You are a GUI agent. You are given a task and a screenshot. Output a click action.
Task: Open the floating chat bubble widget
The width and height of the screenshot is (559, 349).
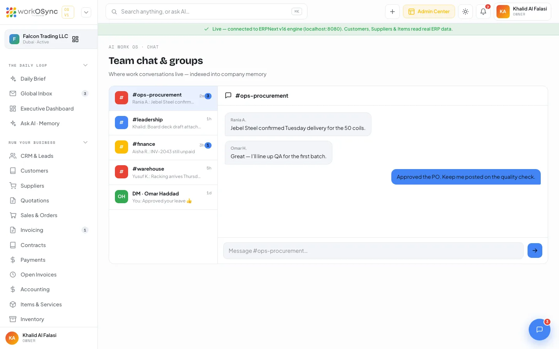(x=540, y=330)
